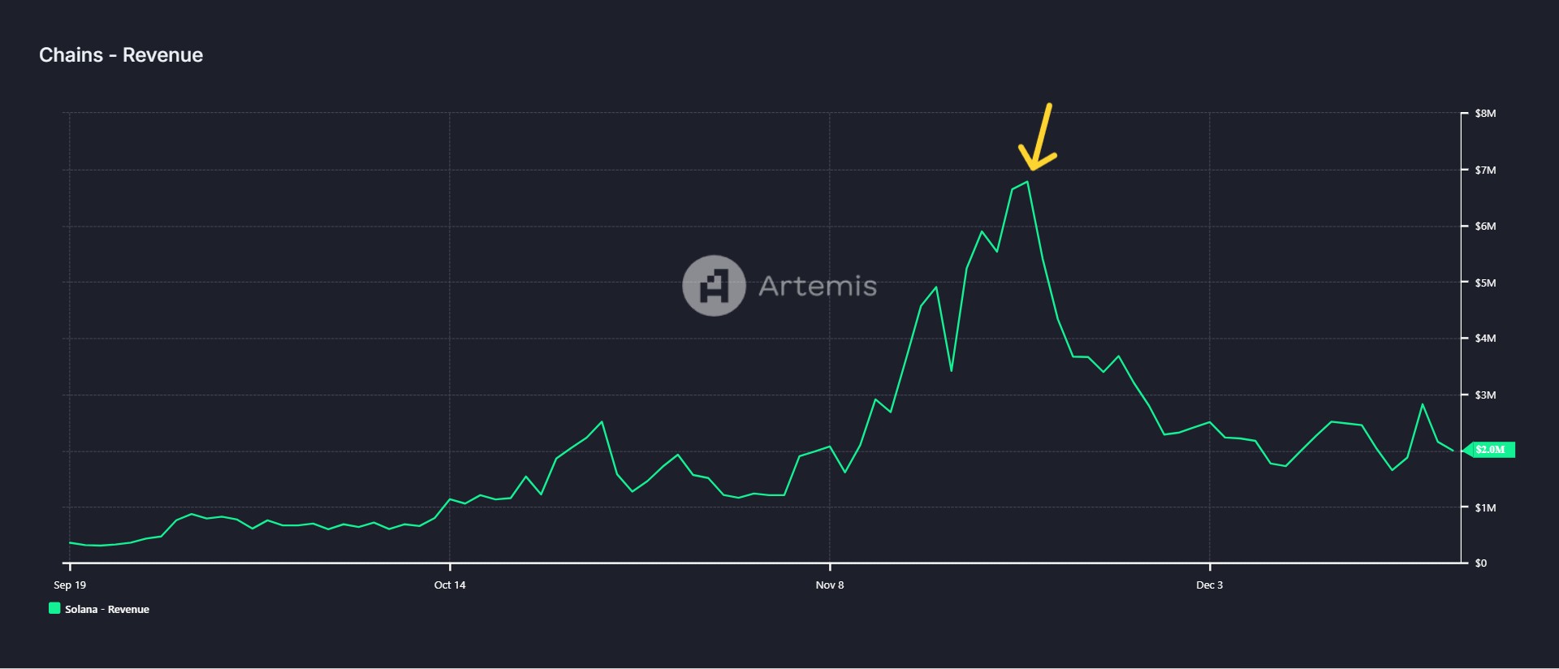
Task: Toggle the Solana - Revenue legend label
Action: click(106, 609)
